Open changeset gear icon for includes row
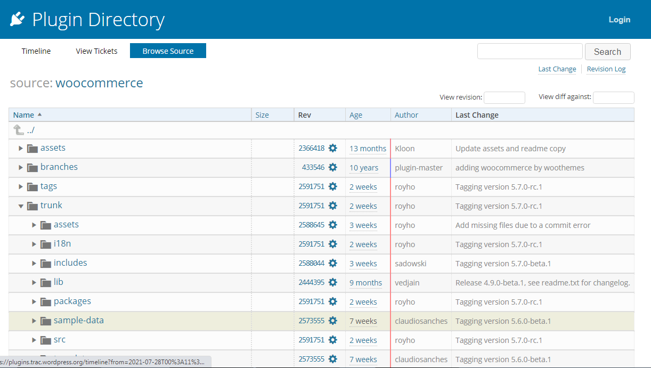 pos(333,263)
